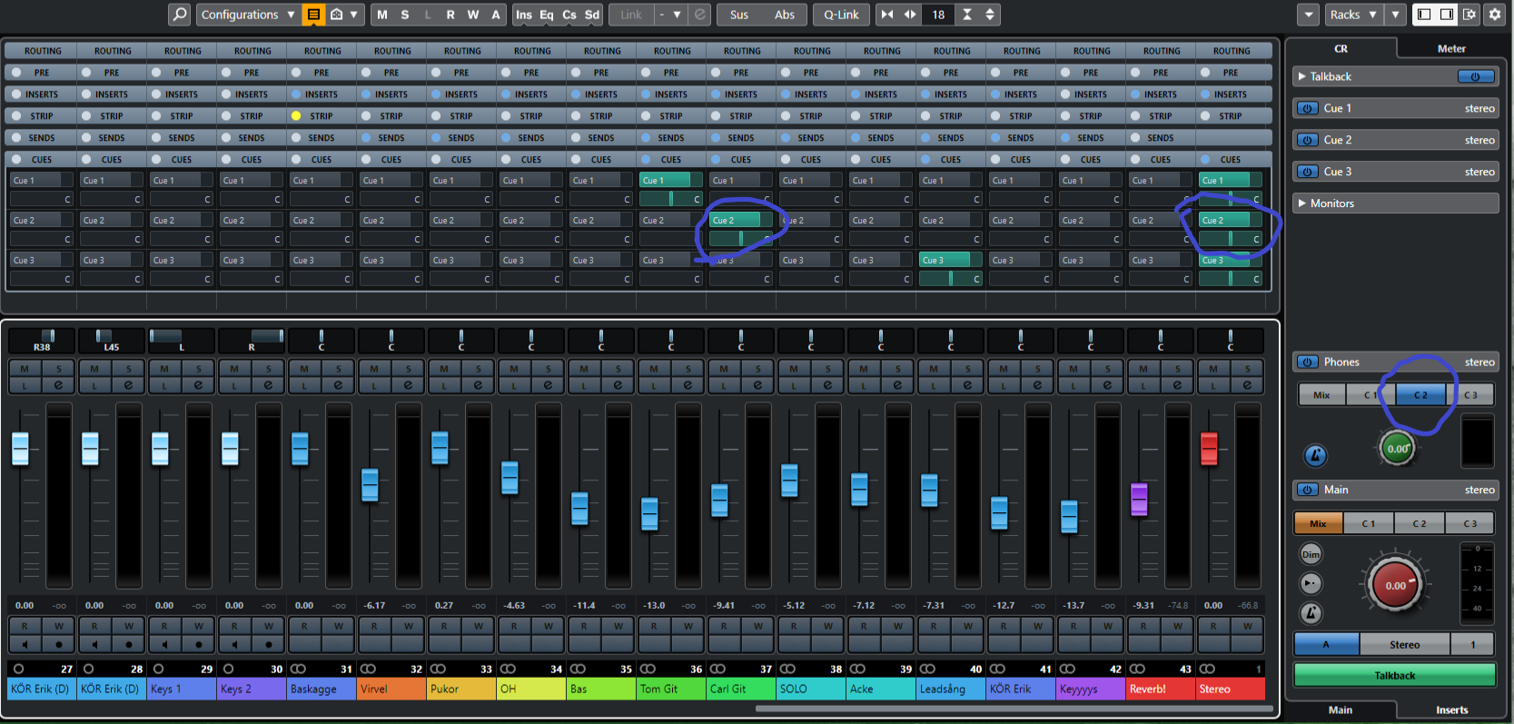Click the setup window layout gear icon
The image size is (1514, 724).
pyautogui.click(x=1469, y=15)
